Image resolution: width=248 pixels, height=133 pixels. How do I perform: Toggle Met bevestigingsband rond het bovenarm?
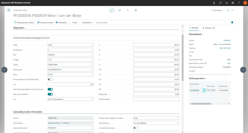tap(50, 89)
